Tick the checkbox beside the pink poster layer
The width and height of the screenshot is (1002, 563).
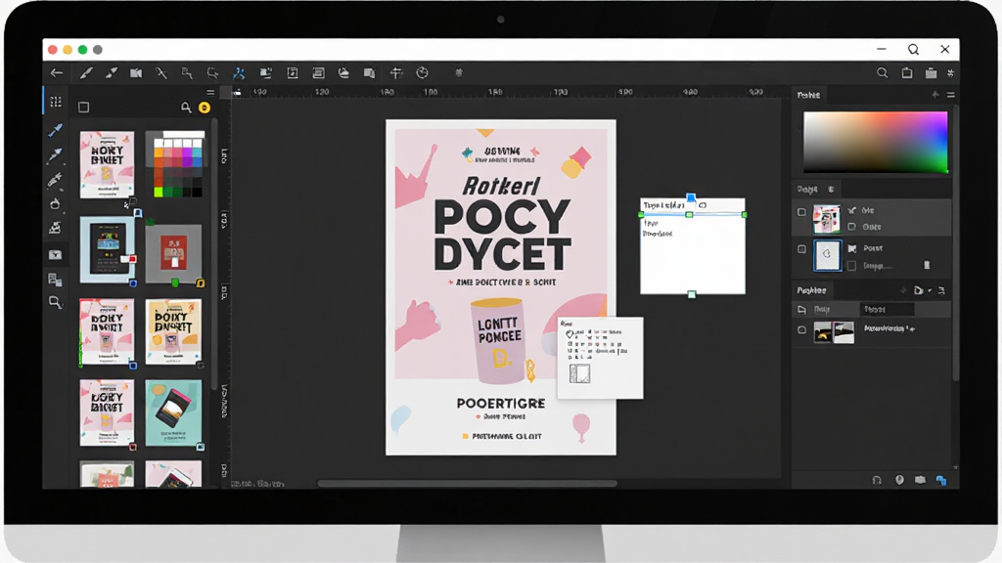point(802,212)
